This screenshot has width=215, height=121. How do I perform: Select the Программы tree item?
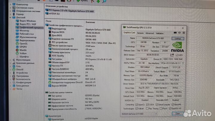pyautogui.click(x=22, y=76)
